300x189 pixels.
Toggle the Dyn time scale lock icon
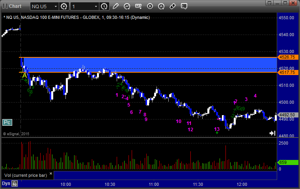point(15,183)
